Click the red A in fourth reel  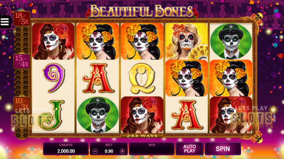tap(187, 115)
